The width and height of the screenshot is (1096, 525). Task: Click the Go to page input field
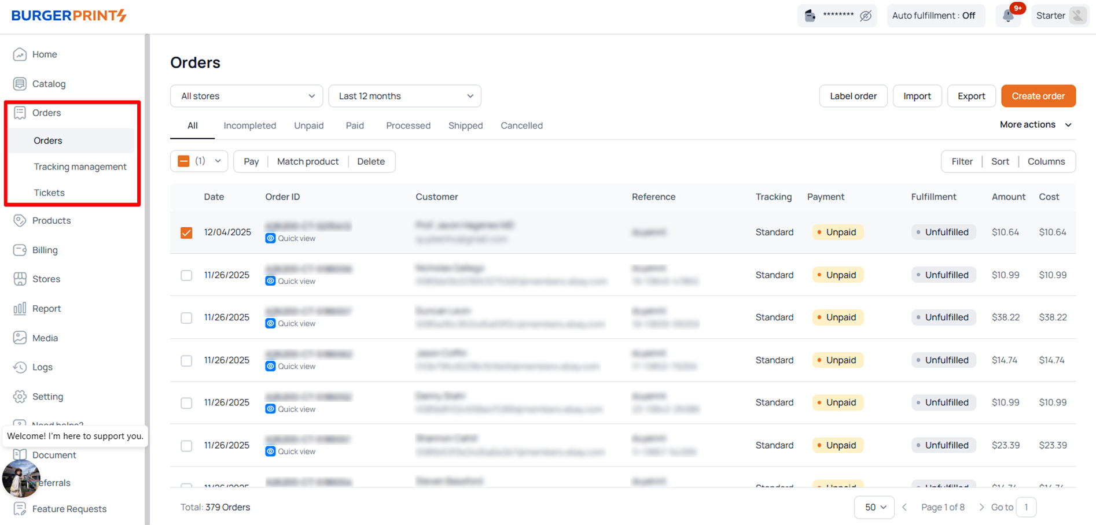(1026, 507)
